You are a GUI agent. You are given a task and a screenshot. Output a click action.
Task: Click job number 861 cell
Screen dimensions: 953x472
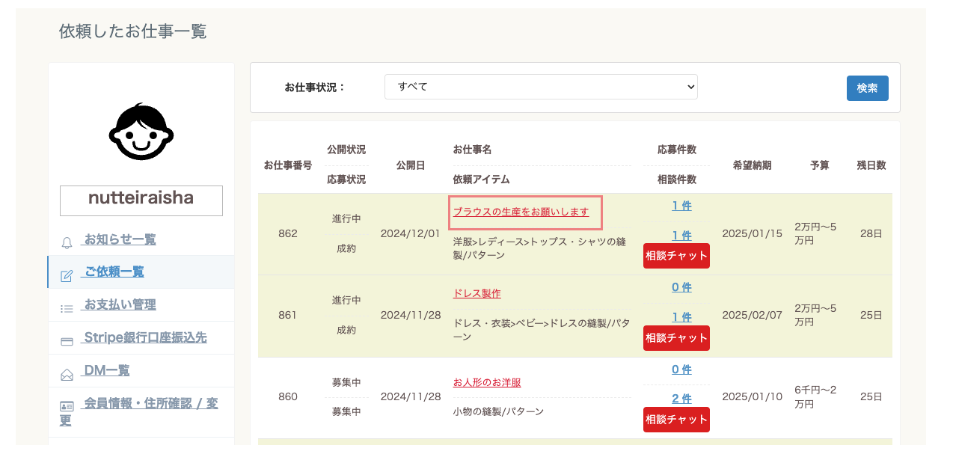pos(288,315)
